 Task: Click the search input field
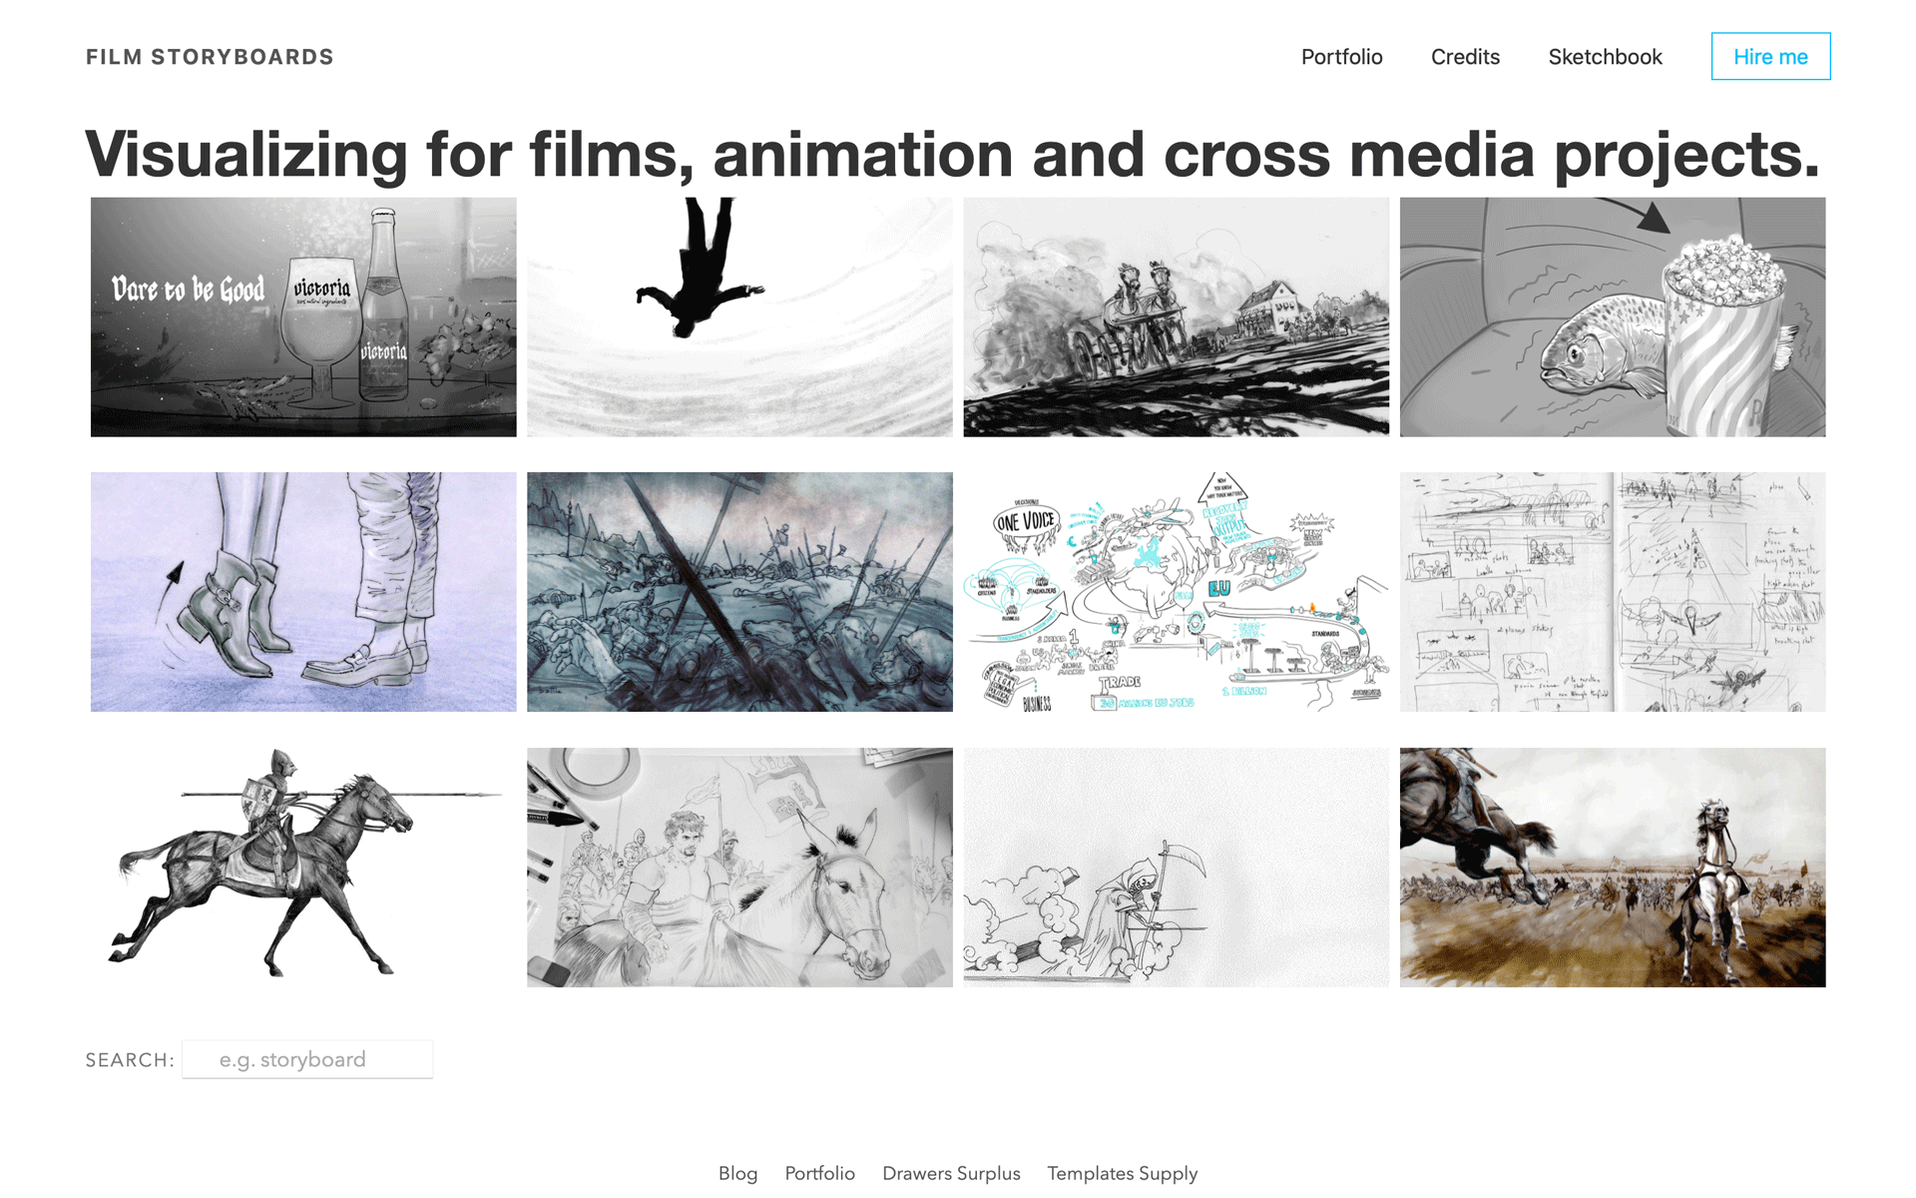coord(307,1059)
